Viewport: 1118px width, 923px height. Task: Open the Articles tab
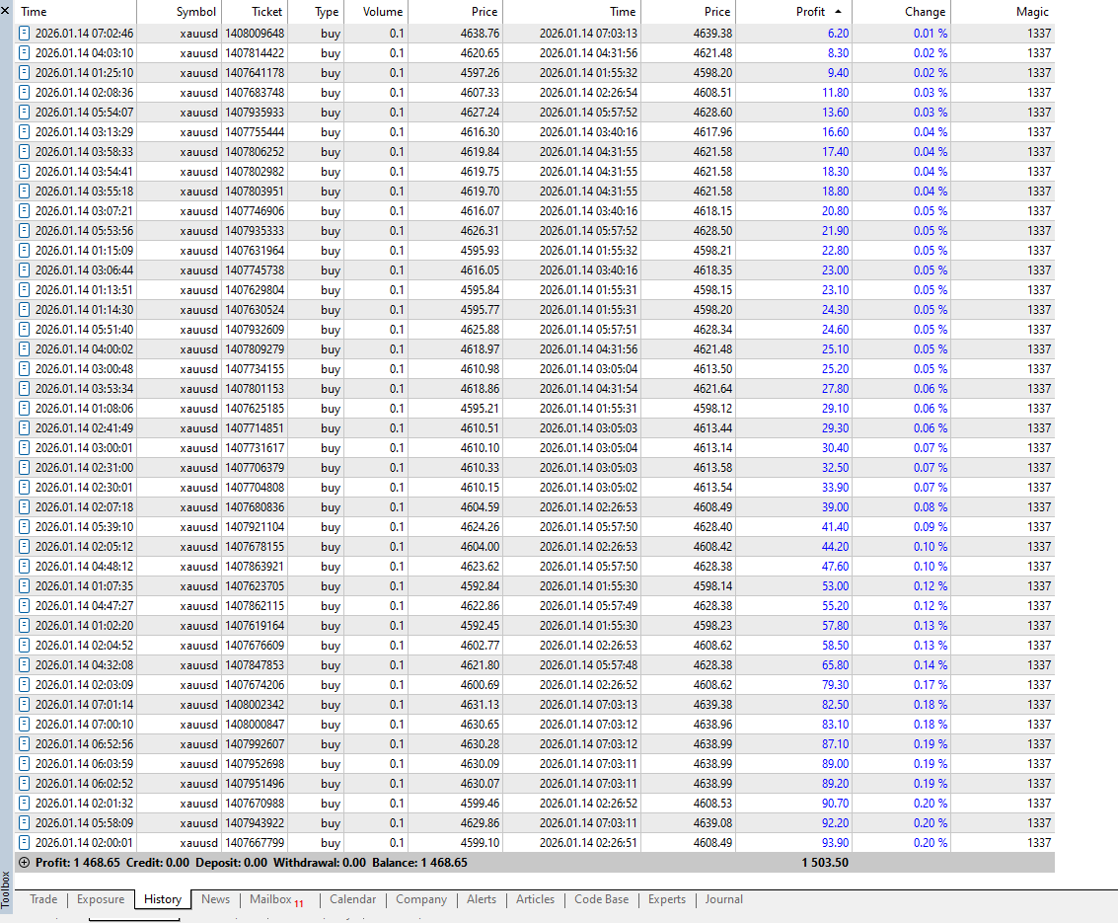point(536,899)
